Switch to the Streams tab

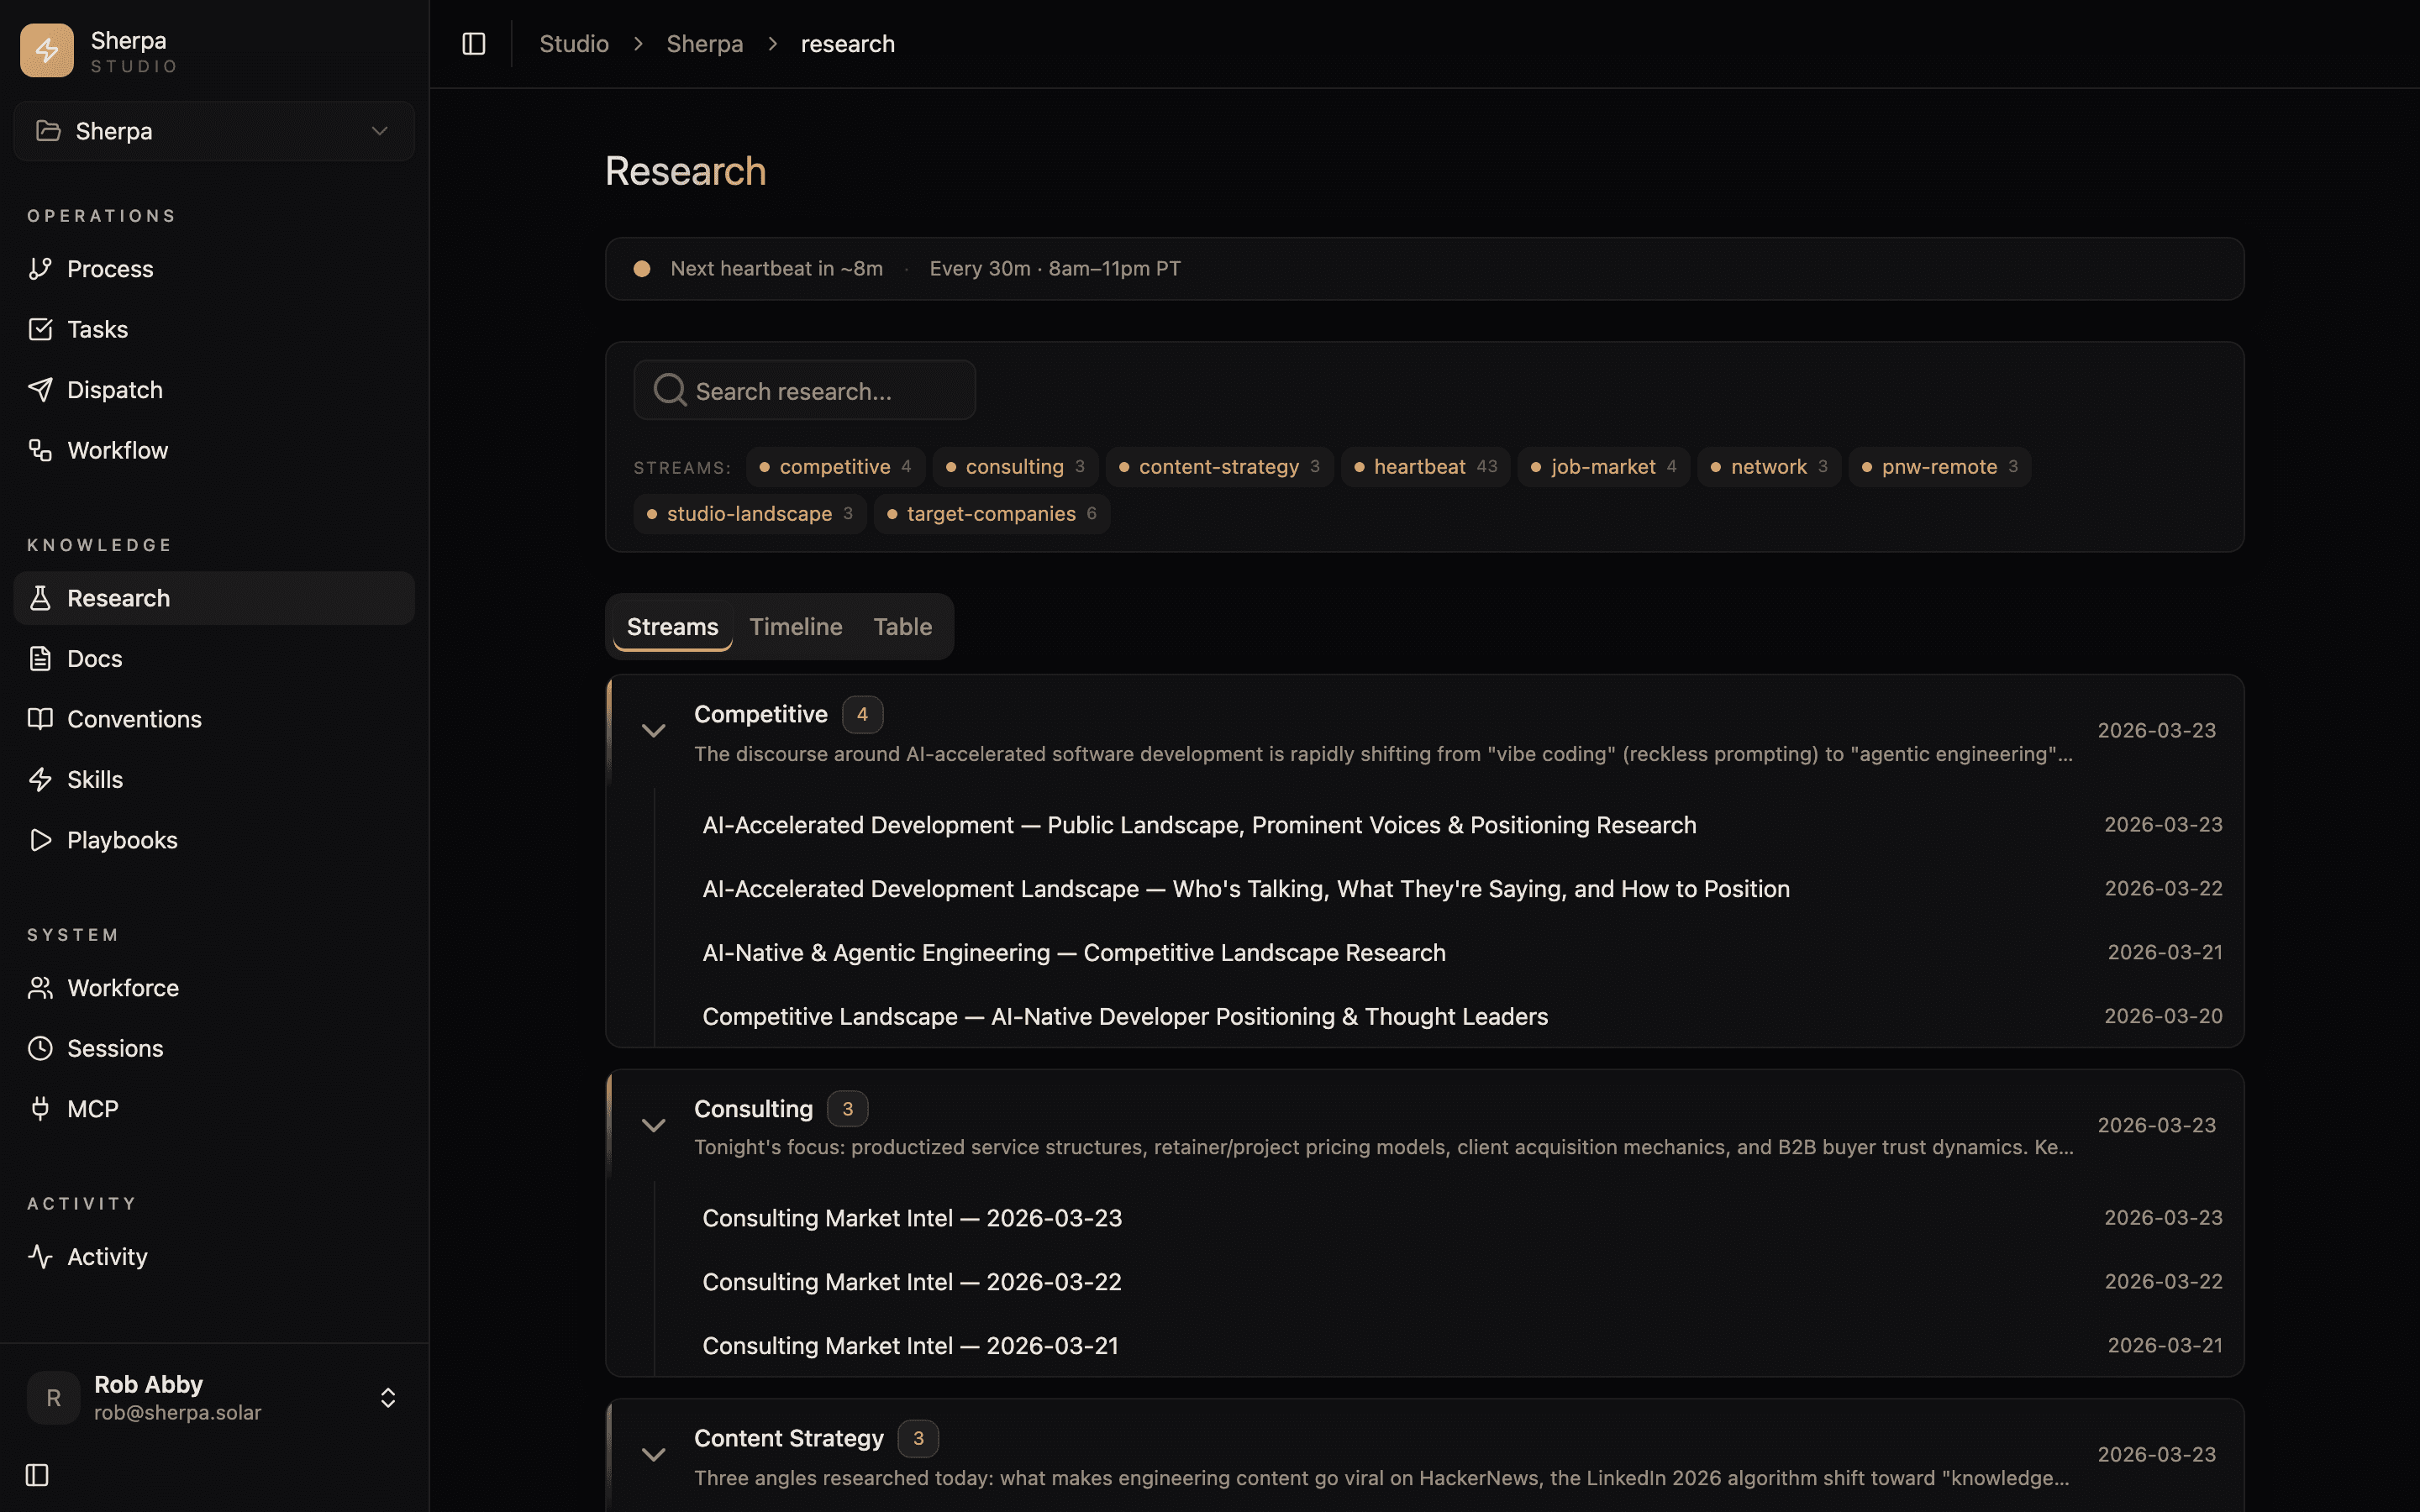[672, 627]
